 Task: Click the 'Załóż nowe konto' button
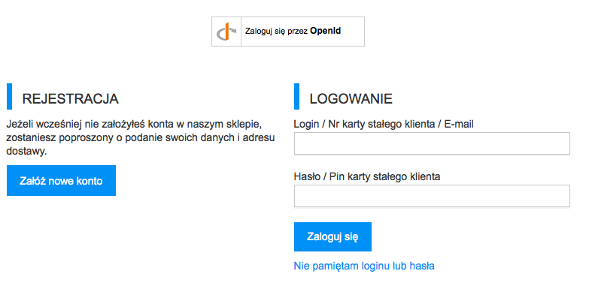pos(61,181)
